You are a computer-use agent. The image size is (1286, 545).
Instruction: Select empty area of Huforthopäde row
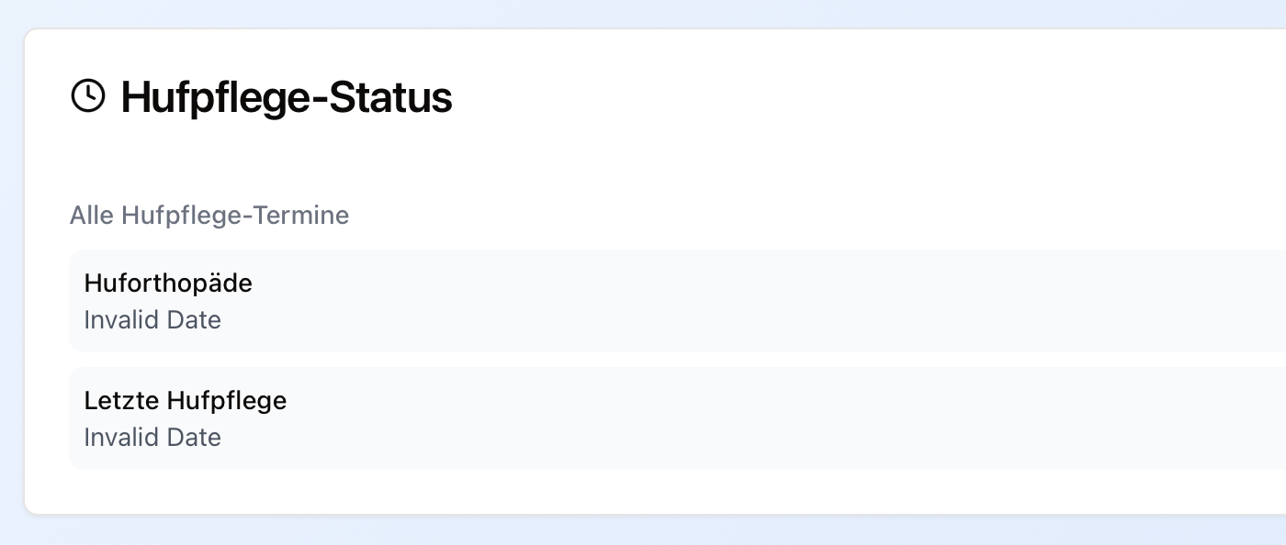[x=735, y=301]
